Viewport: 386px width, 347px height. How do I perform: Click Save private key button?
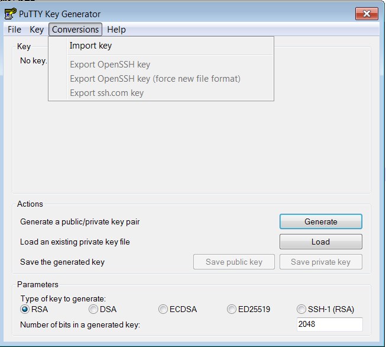(x=321, y=262)
